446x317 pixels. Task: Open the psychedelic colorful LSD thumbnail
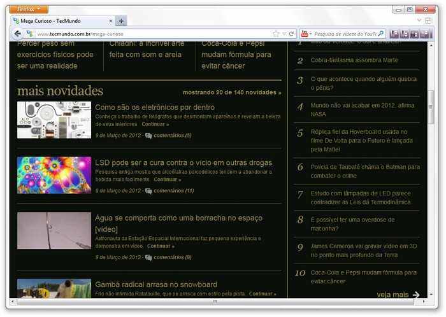pos(54,175)
